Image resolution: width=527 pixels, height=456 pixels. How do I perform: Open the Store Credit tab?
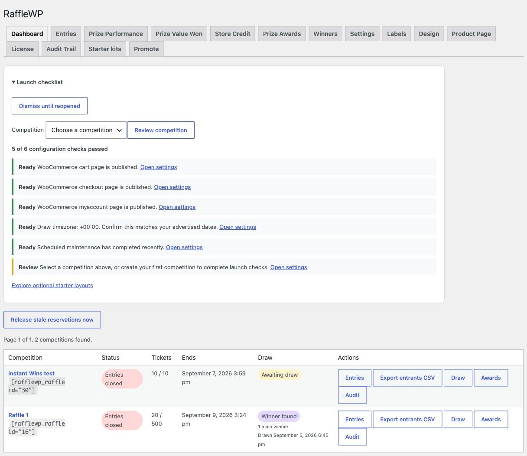[233, 34]
